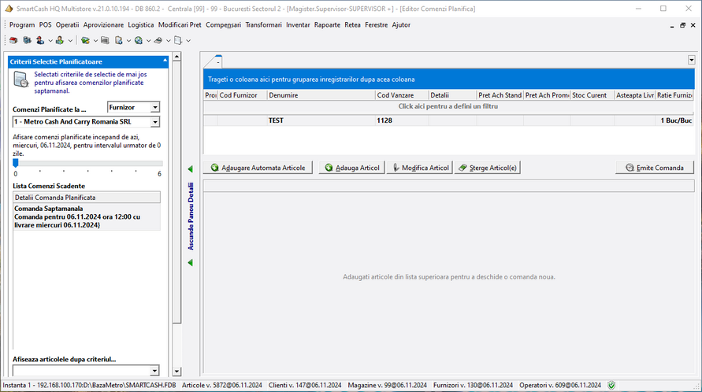Screen dimensions: 702x392
Task: Click the upper green arrow beside details panel
Action: coord(191,168)
